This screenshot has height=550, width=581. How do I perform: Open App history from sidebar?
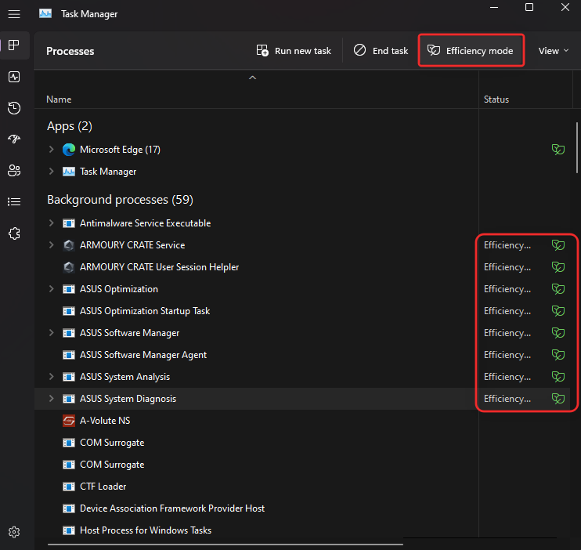(13, 108)
